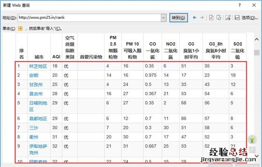Stop loading the web page

(211, 18)
